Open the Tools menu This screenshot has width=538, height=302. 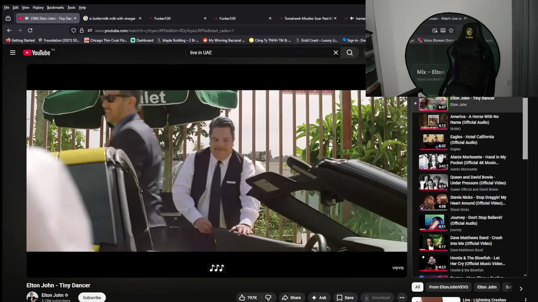click(71, 8)
